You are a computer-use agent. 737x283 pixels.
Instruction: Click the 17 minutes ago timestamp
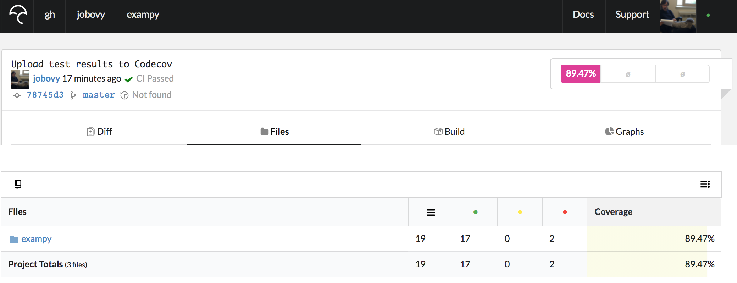click(x=92, y=78)
